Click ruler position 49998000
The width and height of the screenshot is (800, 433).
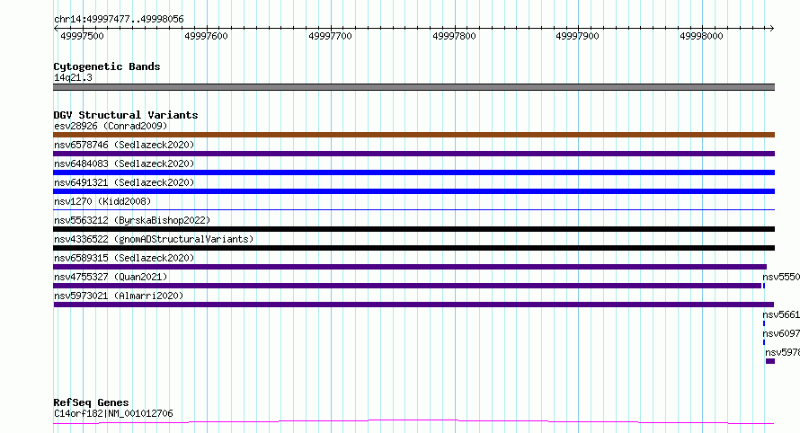tap(701, 36)
